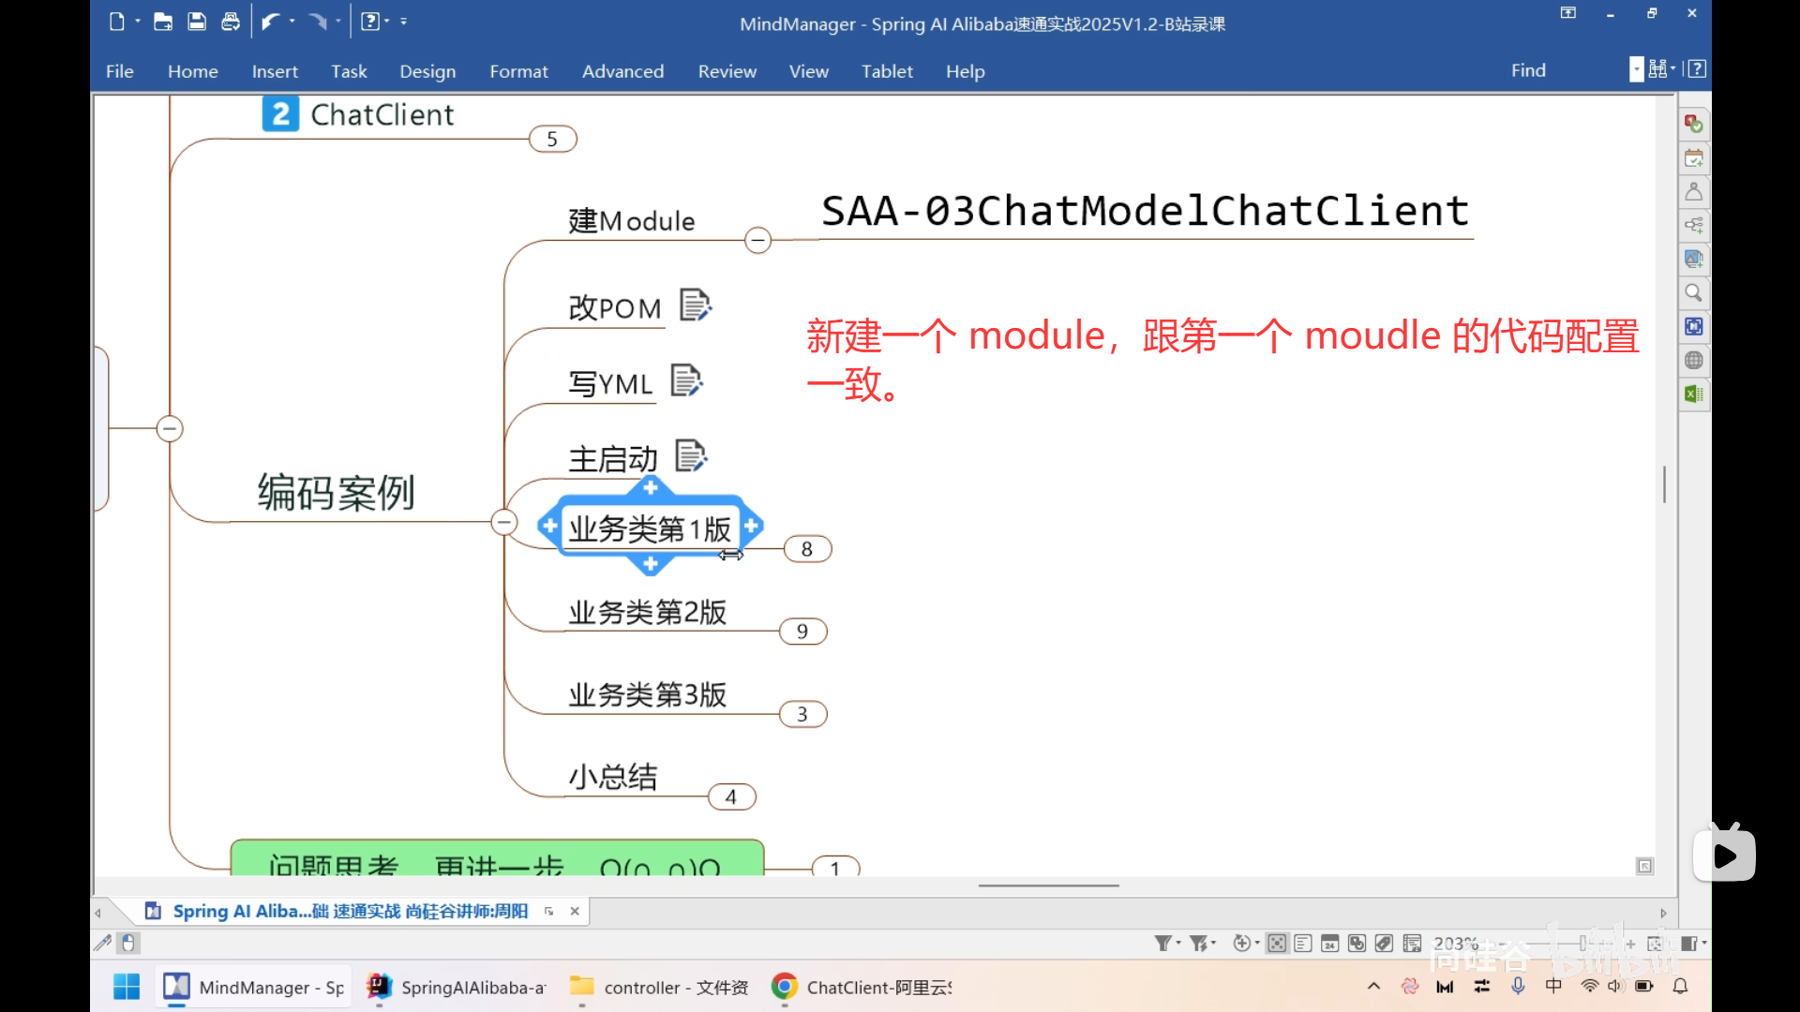Open the Design menu
The height and width of the screenshot is (1012, 1800).
[427, 71]
